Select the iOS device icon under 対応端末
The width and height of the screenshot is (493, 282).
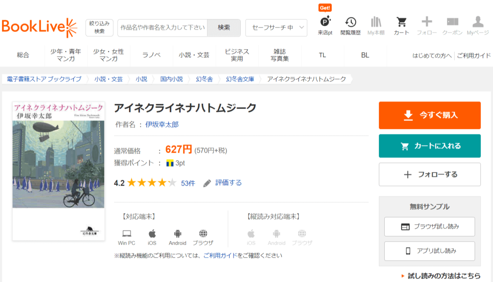click(152, 233)
